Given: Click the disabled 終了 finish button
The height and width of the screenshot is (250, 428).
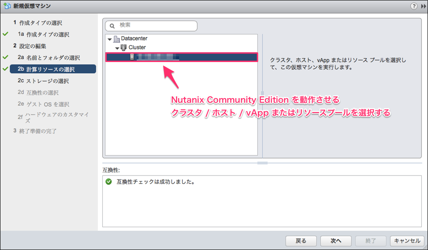Looking at the screenshot, I should pyautogui.click(x=370, y=241).
